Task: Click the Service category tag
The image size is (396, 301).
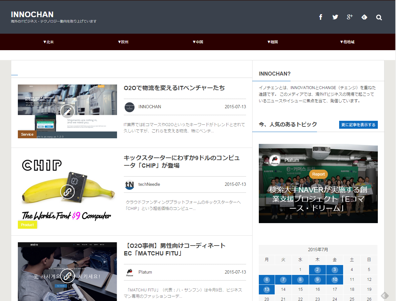Action: tap(27, 134)
